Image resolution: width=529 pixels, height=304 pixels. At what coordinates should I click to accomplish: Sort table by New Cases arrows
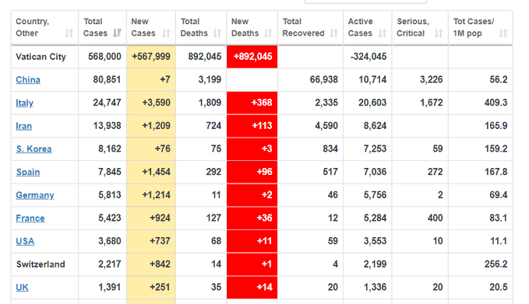166,33
